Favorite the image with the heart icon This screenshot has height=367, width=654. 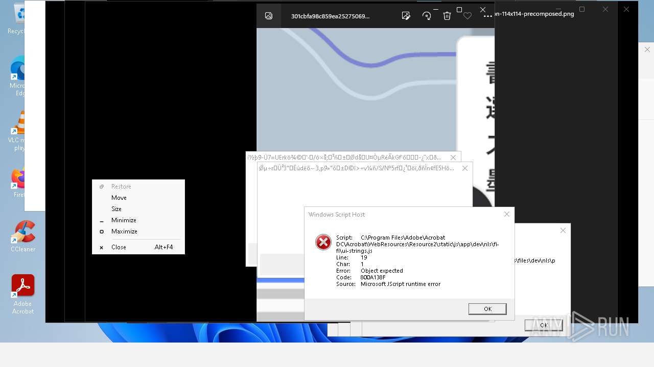click(x=467, y=16)
